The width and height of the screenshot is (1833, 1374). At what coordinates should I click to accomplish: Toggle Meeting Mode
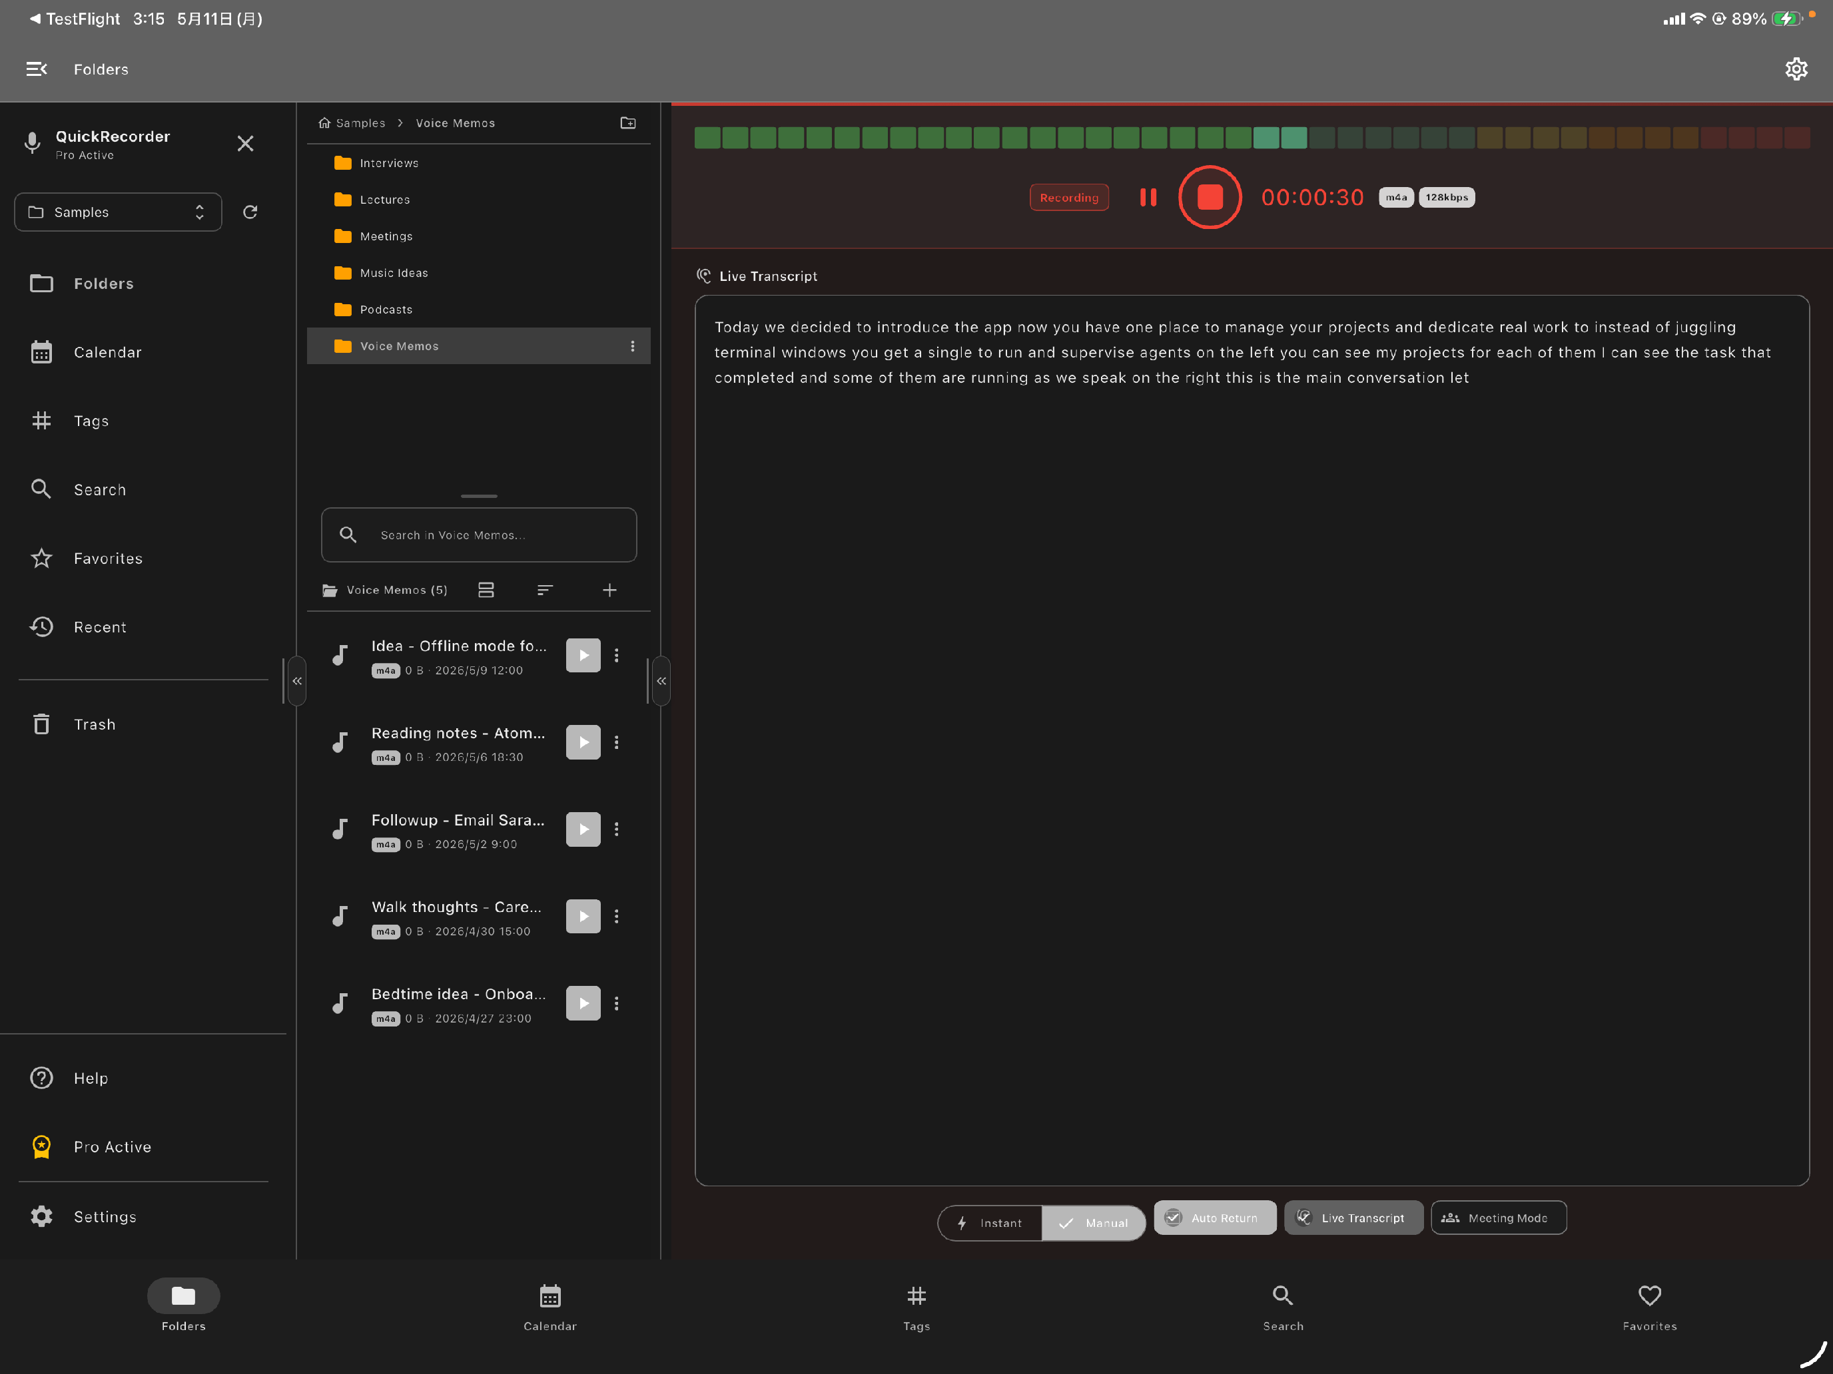tap(1498, 1218)
